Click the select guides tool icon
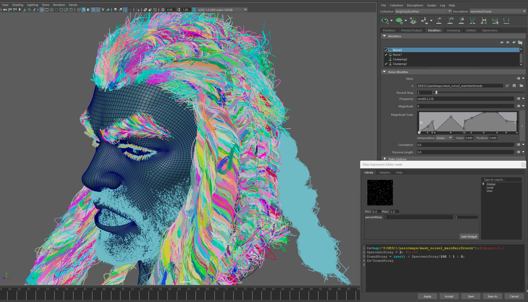This screenshot has height=302, width=528. [x=495, y=21]
